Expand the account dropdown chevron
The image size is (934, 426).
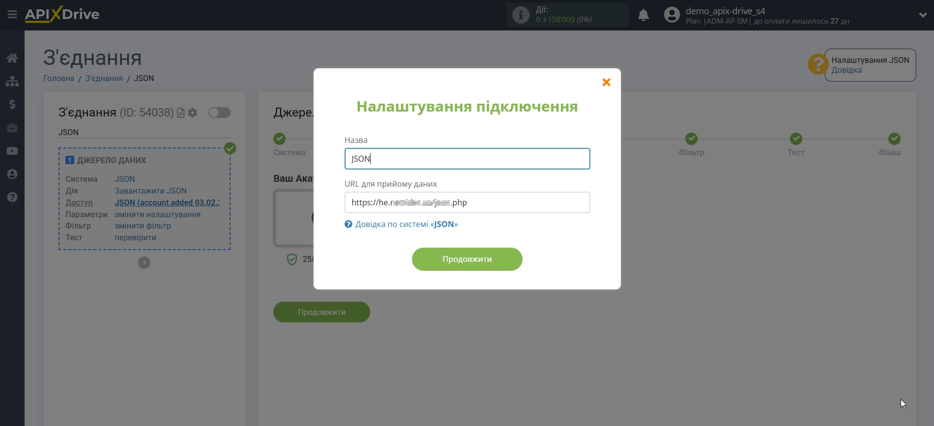pos(923,15)
